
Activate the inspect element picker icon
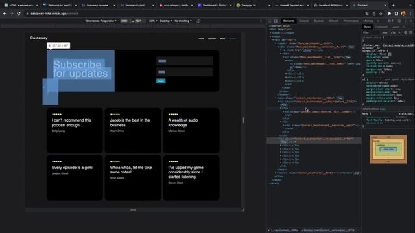point(270,21)
